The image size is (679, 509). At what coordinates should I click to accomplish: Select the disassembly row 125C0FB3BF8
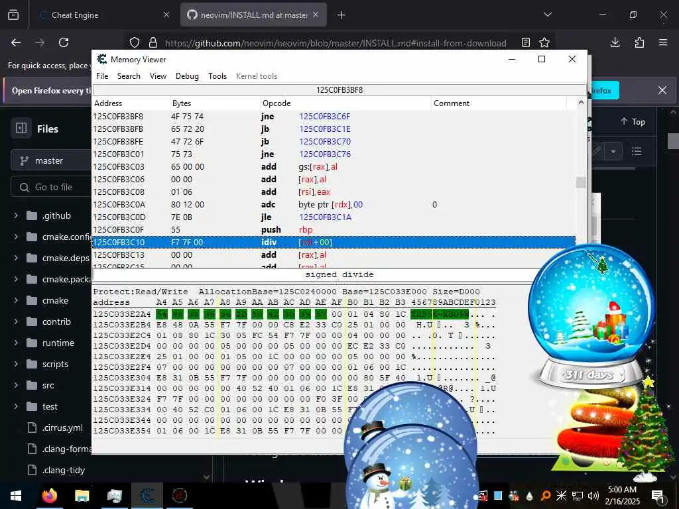(334, 117)
